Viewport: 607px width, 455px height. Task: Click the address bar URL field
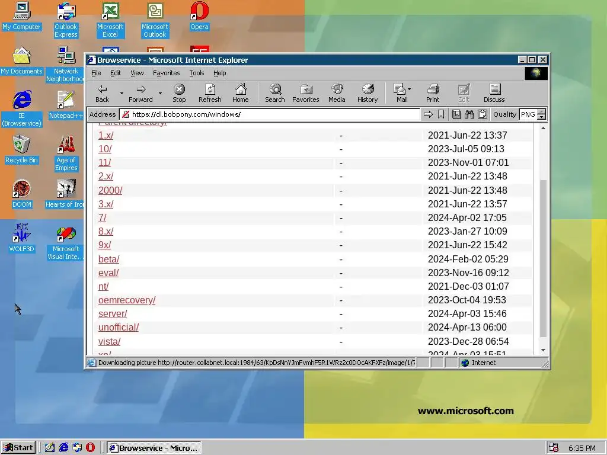[270, 114]
